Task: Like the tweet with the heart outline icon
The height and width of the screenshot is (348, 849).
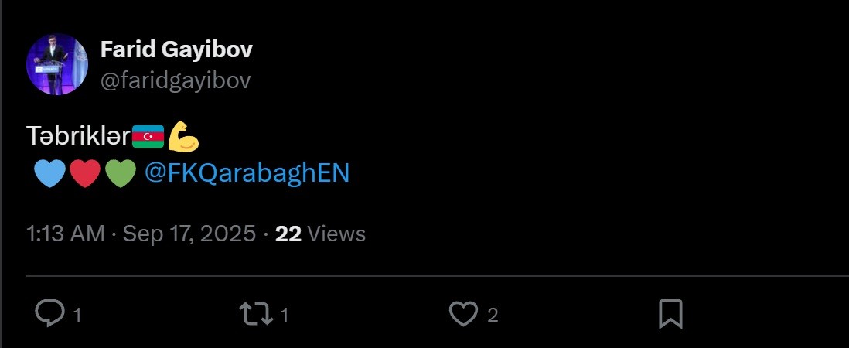Action: (464, 313)
